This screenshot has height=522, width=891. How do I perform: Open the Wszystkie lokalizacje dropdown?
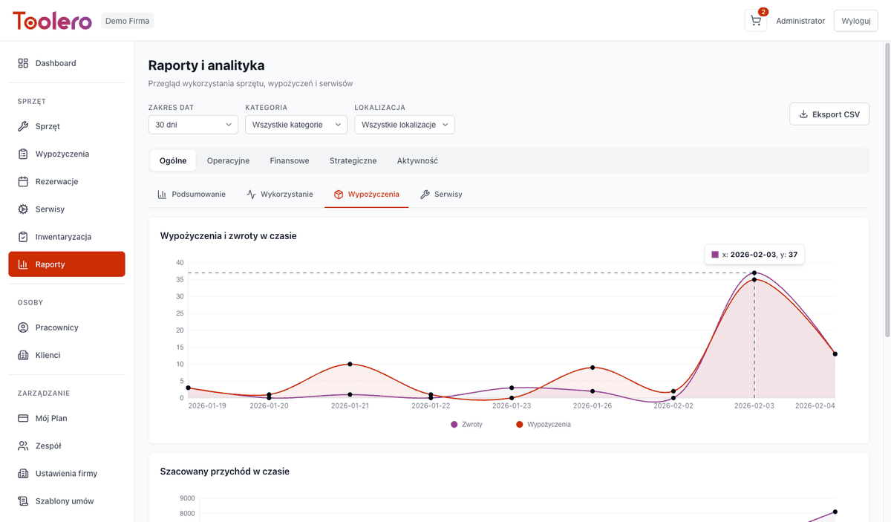[x=404, y=125]
